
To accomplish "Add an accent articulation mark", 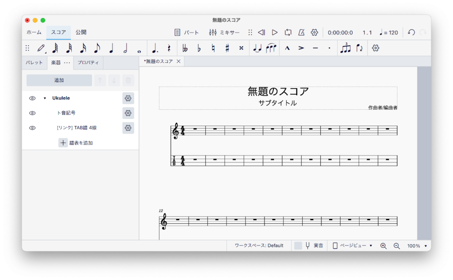I will [301, 48].
